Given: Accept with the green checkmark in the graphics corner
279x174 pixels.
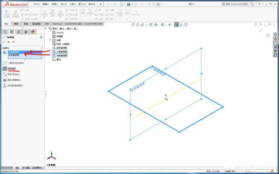Looking at the screenshot, I should (x=260, y=30).
